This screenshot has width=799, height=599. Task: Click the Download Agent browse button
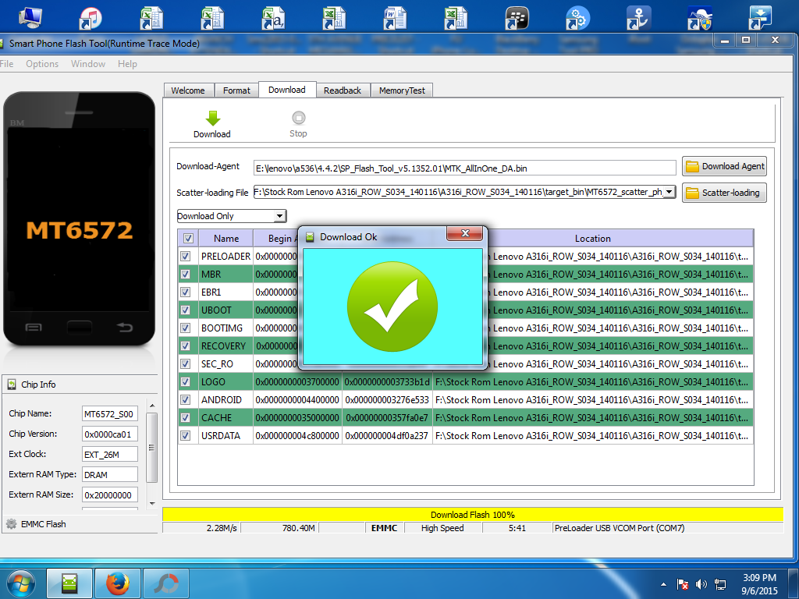[x=724, y=166]
